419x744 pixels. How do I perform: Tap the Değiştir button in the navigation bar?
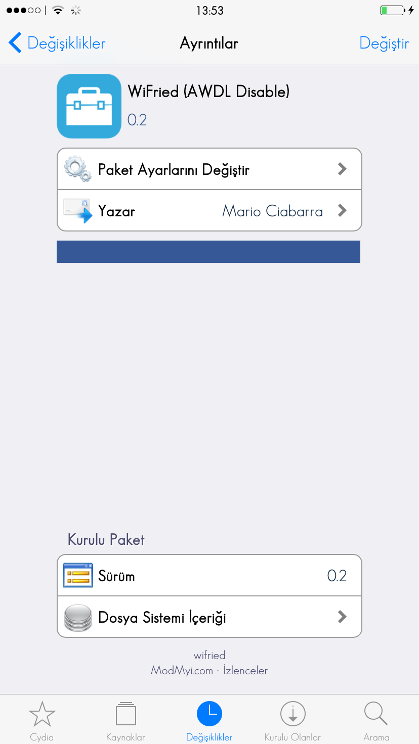pyautogui.click(x=384, y=43)
